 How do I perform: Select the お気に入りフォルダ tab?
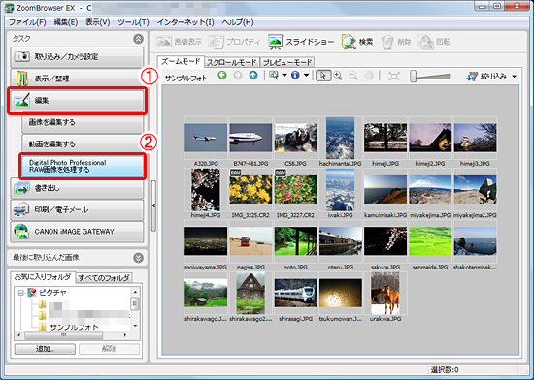pyautogui.click(x=43, y=277)
